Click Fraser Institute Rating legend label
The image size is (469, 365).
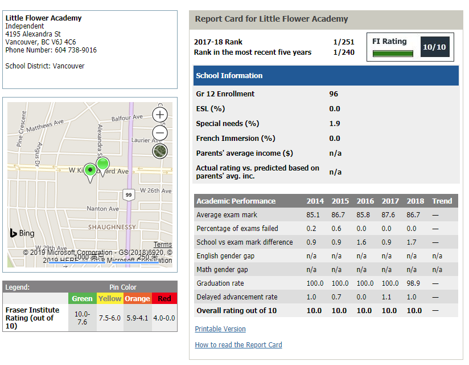32,318
